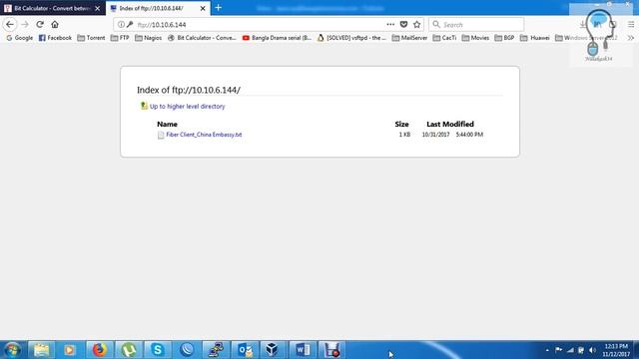Open the Nagios bookmarks folder
Viewport: 639px width, 359px height.
click(x=149, y=38)
